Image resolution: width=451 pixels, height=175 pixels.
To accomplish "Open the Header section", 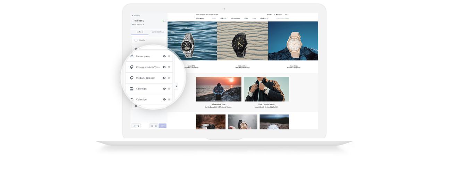I will [x=149, y=40].
